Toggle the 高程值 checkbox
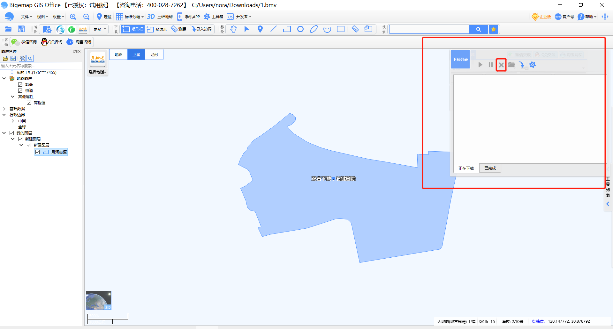613x329 pixels. point(29,103)
